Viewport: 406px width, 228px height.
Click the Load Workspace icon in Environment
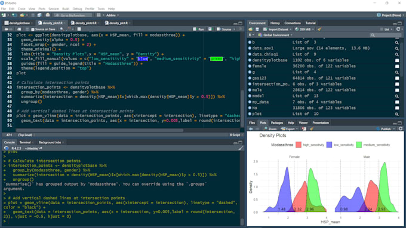click(x=251, y=29)
